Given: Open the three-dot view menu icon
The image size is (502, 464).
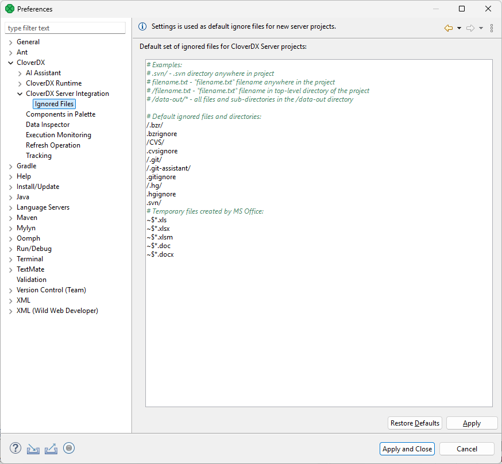Looking at the screenshot, I should [x=492, y=28].
